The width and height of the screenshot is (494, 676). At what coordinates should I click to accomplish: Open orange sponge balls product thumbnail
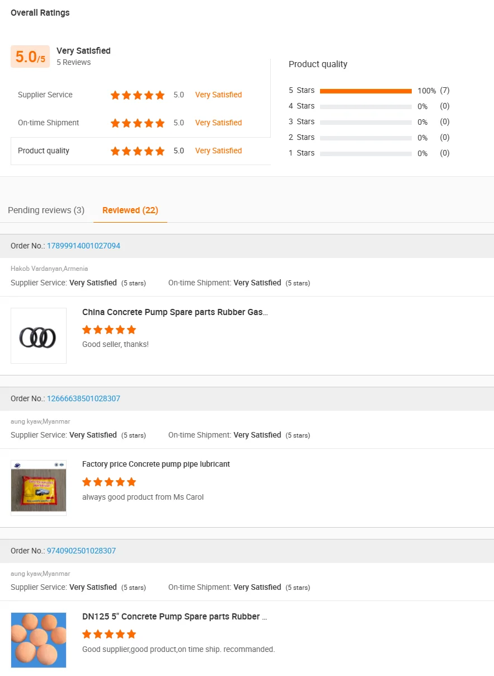pyautogui.click(x=39, y=640)
